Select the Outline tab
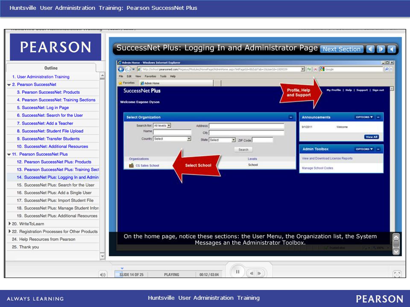 (51, 68)
